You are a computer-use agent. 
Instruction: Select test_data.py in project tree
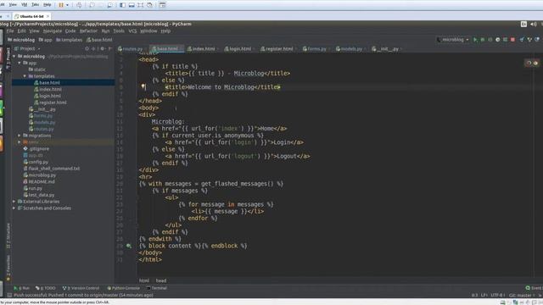click(39, 195)
